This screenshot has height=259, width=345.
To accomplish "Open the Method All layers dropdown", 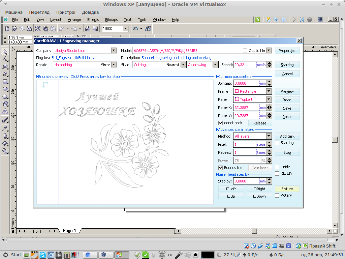I will (269, 136).
